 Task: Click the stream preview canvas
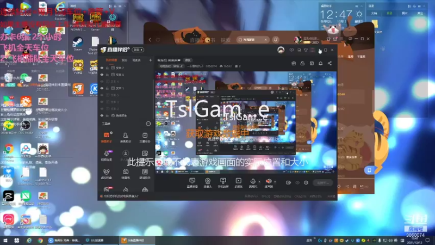click(246, 123)
